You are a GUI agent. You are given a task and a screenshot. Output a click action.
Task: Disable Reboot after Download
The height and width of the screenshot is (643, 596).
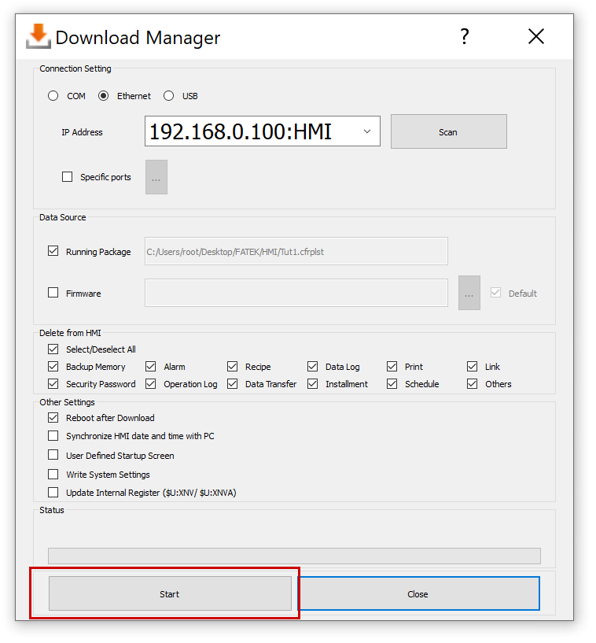(53, 418)
